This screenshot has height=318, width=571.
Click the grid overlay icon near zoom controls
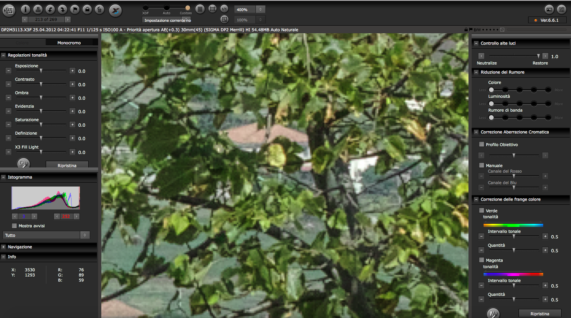click(x=200, y=9)
